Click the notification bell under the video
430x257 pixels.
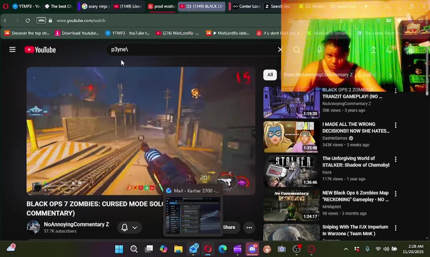[x=124, y=227]
